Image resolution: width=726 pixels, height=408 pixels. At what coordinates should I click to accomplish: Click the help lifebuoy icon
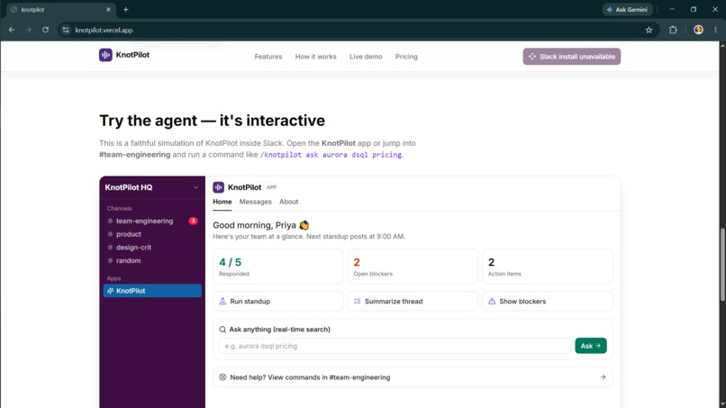(222, 377)
